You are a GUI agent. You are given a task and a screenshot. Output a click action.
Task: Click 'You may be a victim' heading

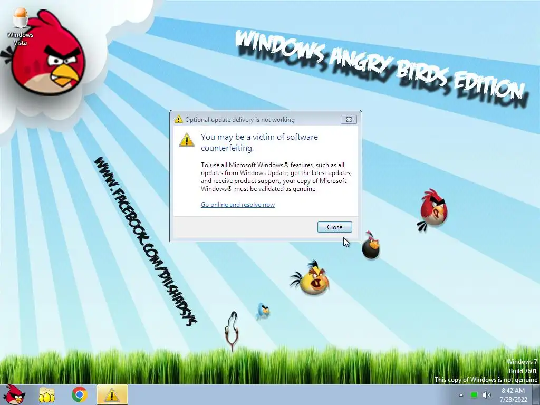(259, 142)
